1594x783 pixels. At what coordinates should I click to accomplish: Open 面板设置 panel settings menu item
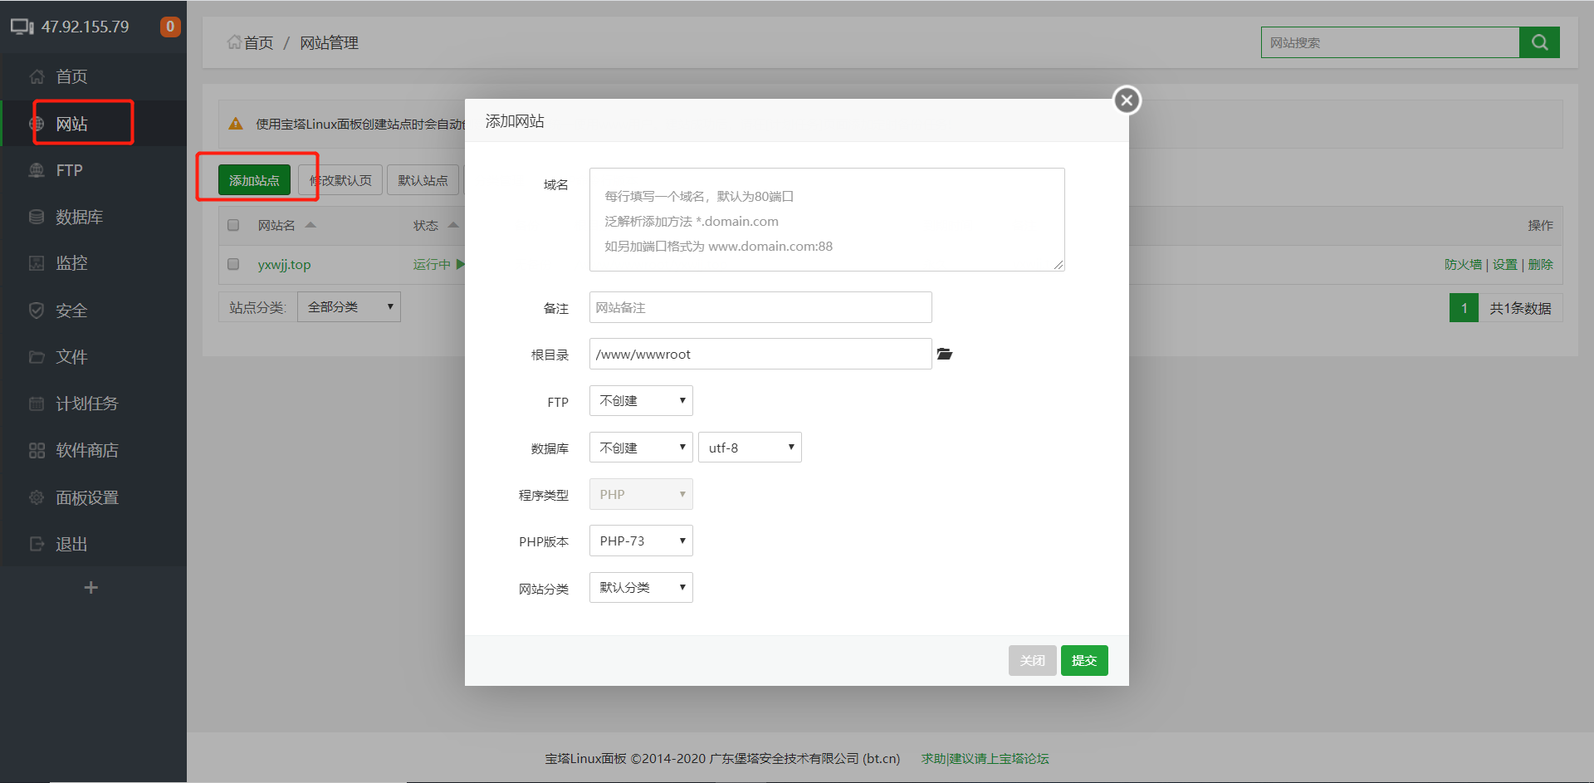[87, 497]
